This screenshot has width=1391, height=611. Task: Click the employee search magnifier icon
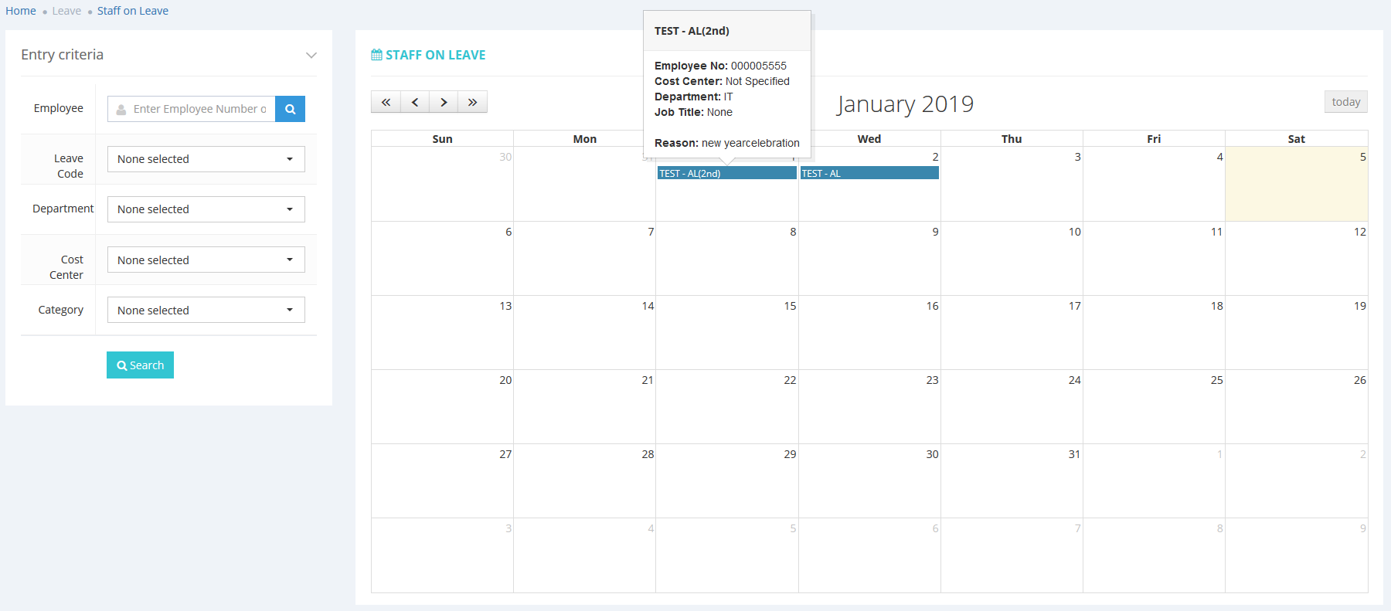point(290,109)
